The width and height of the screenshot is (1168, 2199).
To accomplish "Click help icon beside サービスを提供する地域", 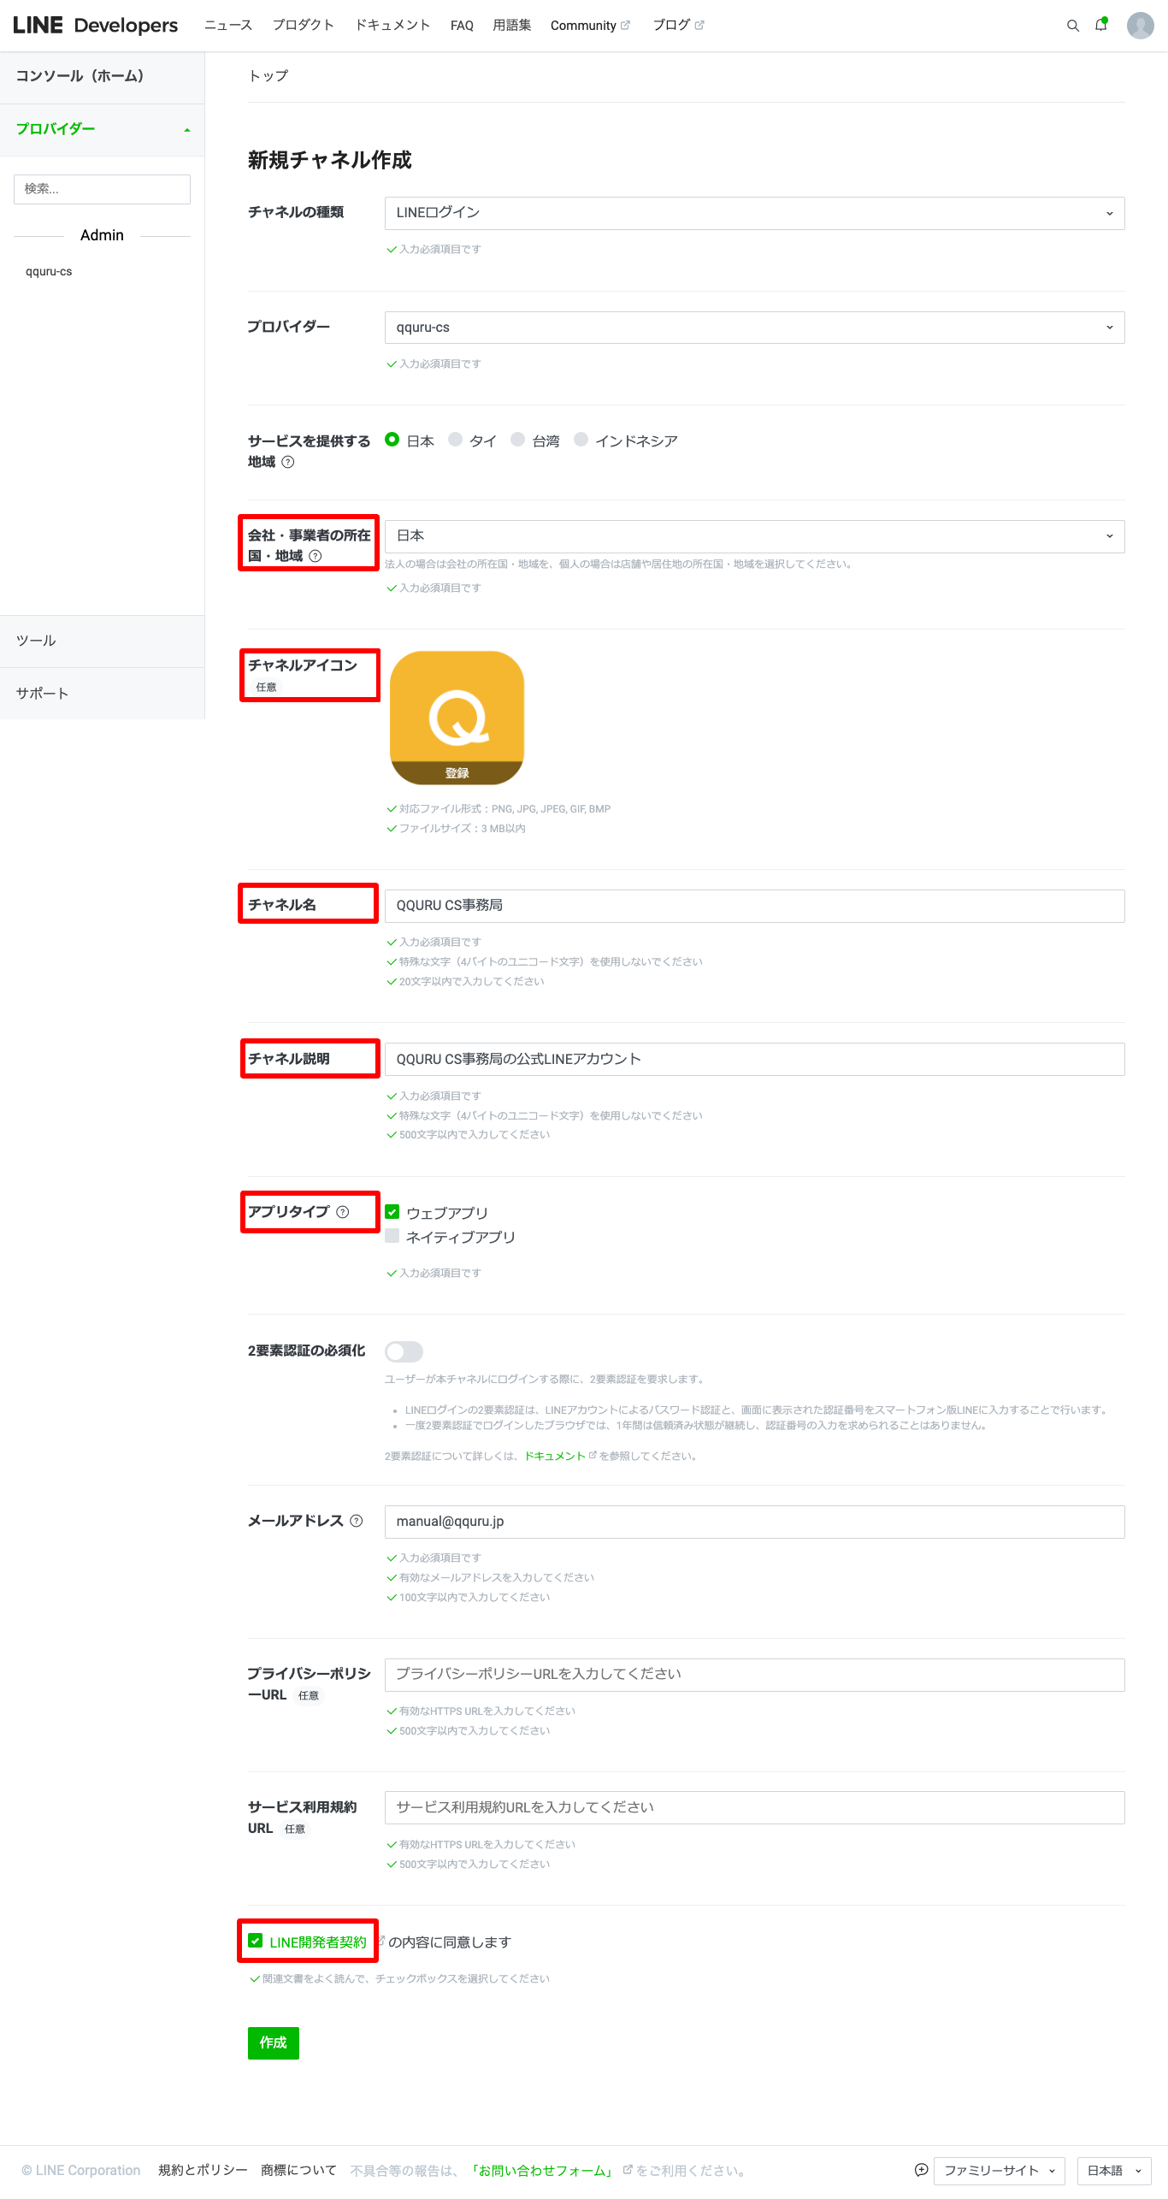I will tap(288, 462).
